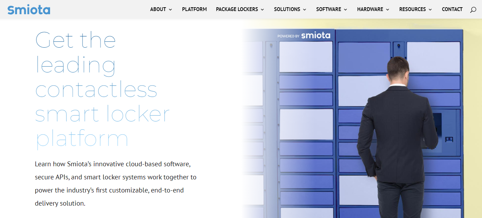Expand the Solutions dropdown chevron

tap(305, 10)
